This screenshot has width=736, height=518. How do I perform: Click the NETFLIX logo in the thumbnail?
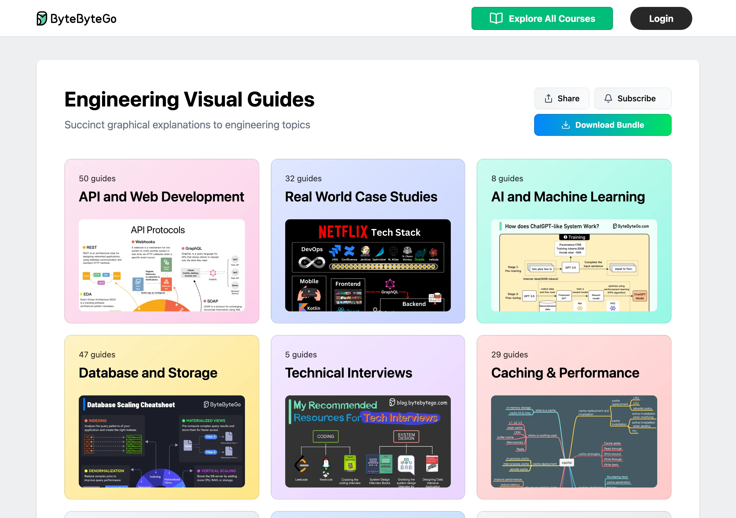(343, 232)
